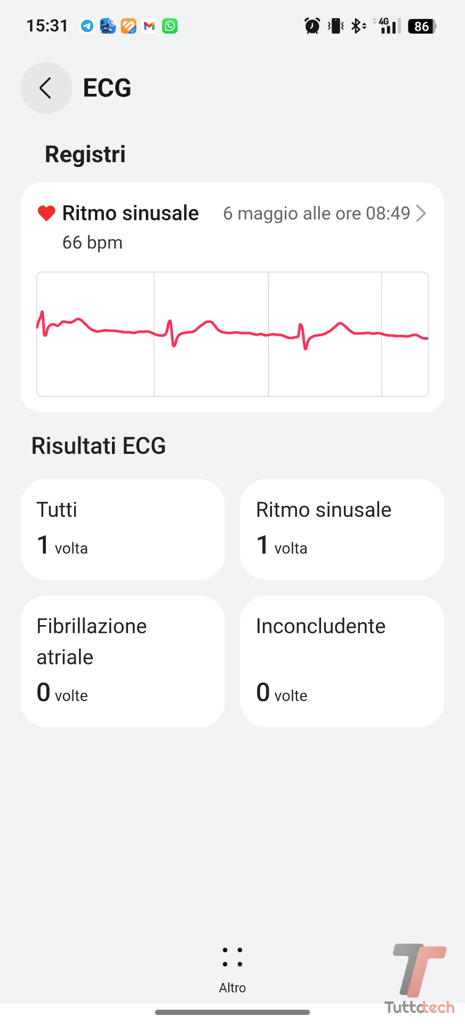The height and width of the screenshot is (1024, 465).
Task: Tap the WhatsApp notification icon
Action: (x=170, y=26)
